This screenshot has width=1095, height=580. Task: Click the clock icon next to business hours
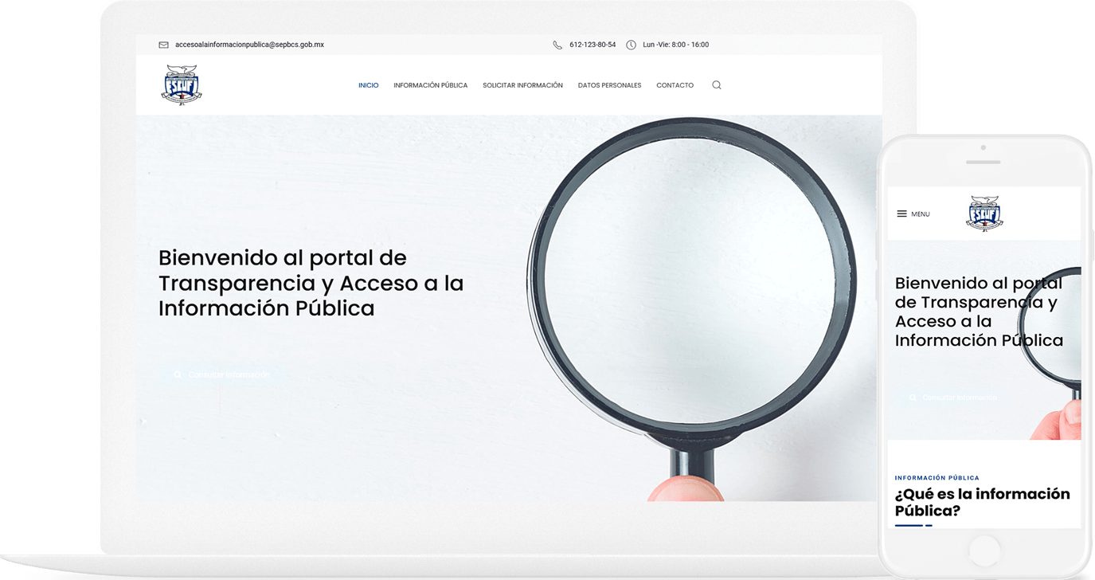pyautogui.click(x=630, y=45)
